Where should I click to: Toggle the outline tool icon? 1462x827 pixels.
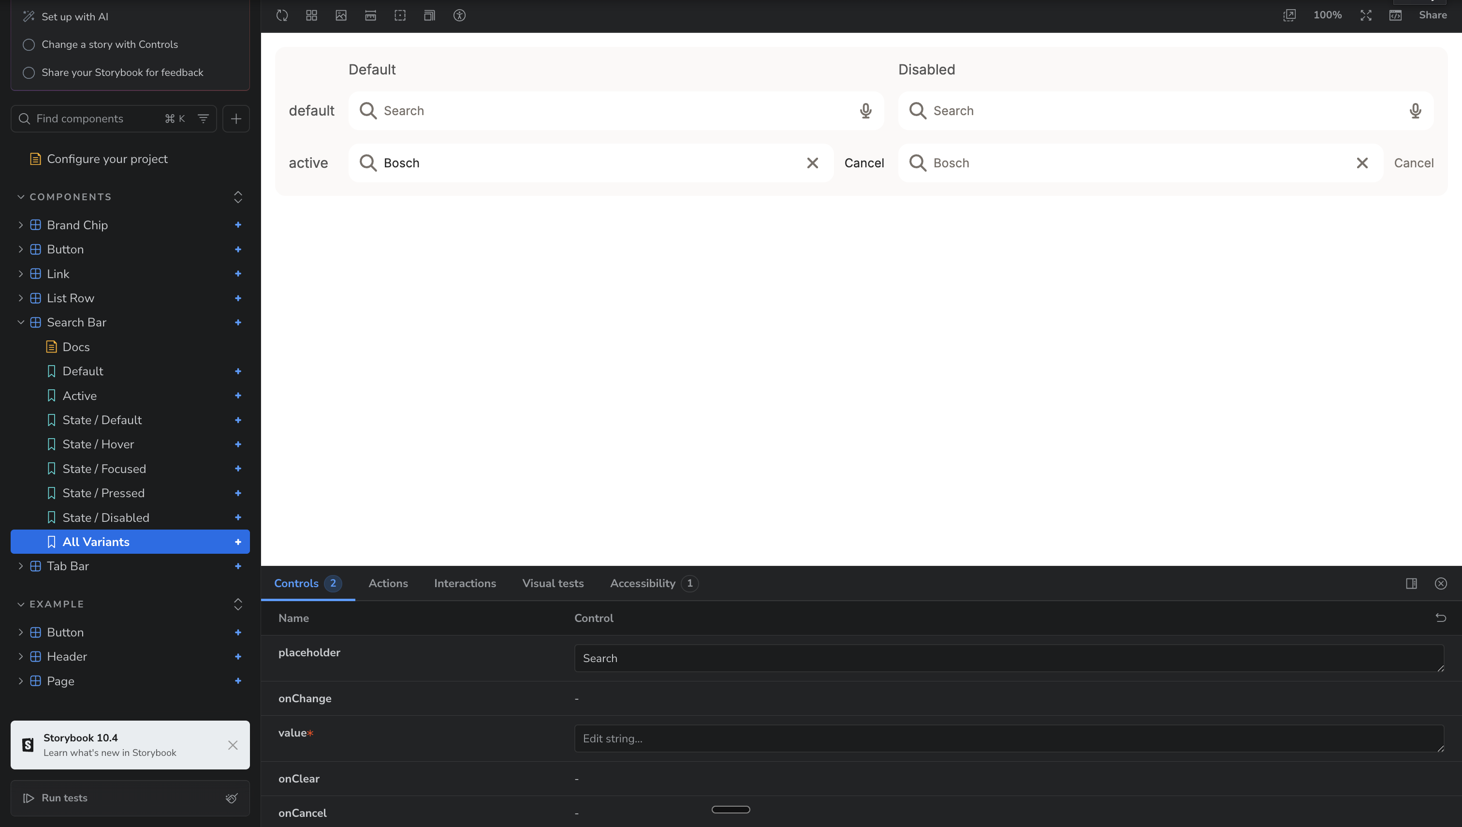point(400,15)
